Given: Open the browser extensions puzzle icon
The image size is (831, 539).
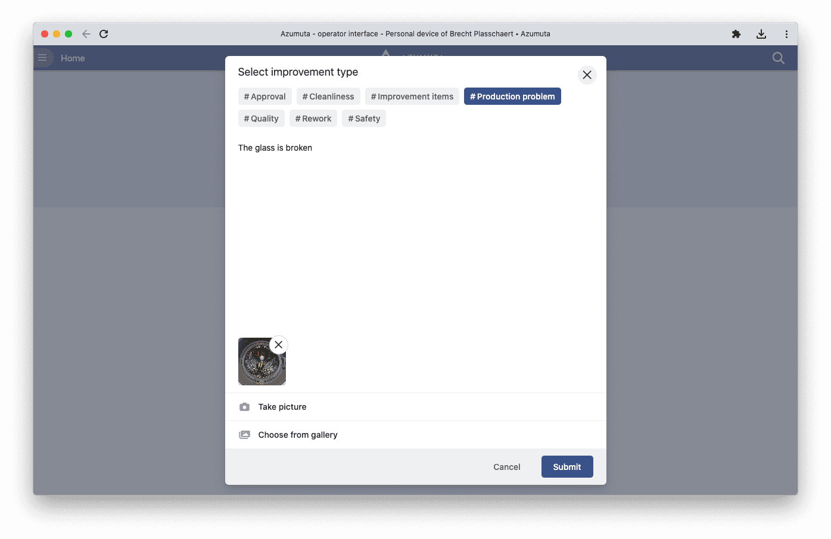Looking at the screenshot, I should click(x=736, y=34).
